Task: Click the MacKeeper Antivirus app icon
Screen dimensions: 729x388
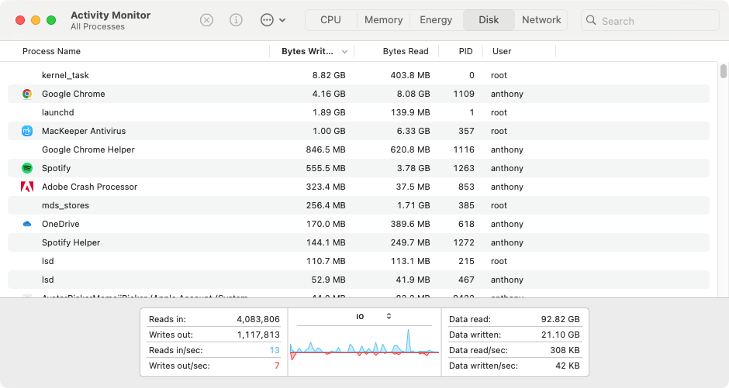Action: click(x=27, y=131)
